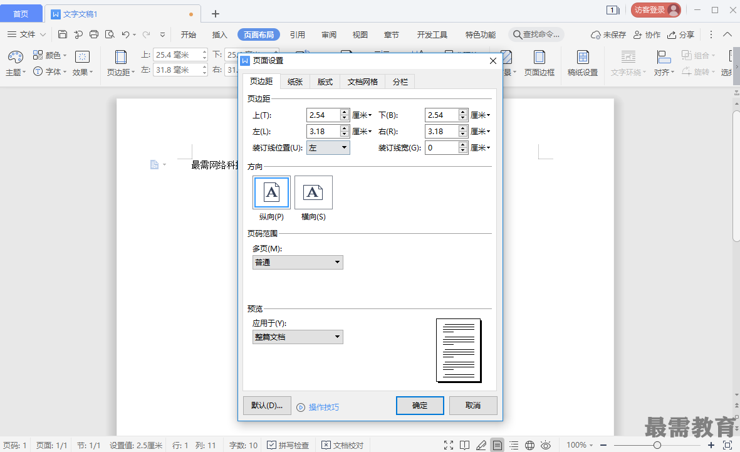Switch to reading layout view icon
740x452 pixels.
465,445
